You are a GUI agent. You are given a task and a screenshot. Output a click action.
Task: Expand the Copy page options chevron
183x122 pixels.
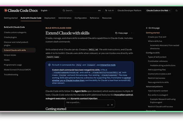pos(131,33)
